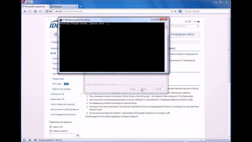
Task: Open the IP-ТВ sidebar section
Action: pyautogui.click(x=53, y=53)
